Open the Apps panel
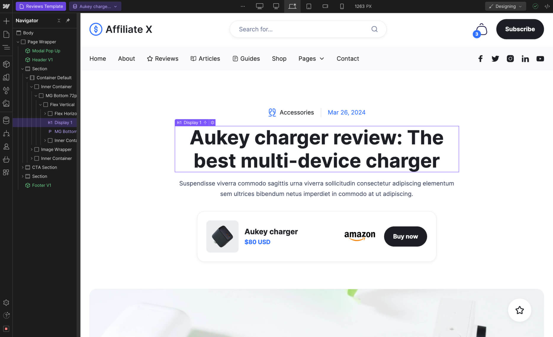553x337 pixels. click(x=7, y=172)
